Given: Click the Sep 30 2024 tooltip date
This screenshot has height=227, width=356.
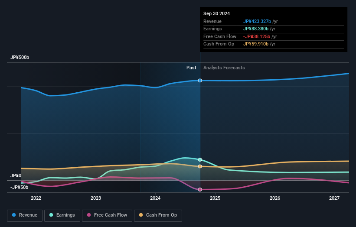Looking at the screenshot, I should 217,13.
